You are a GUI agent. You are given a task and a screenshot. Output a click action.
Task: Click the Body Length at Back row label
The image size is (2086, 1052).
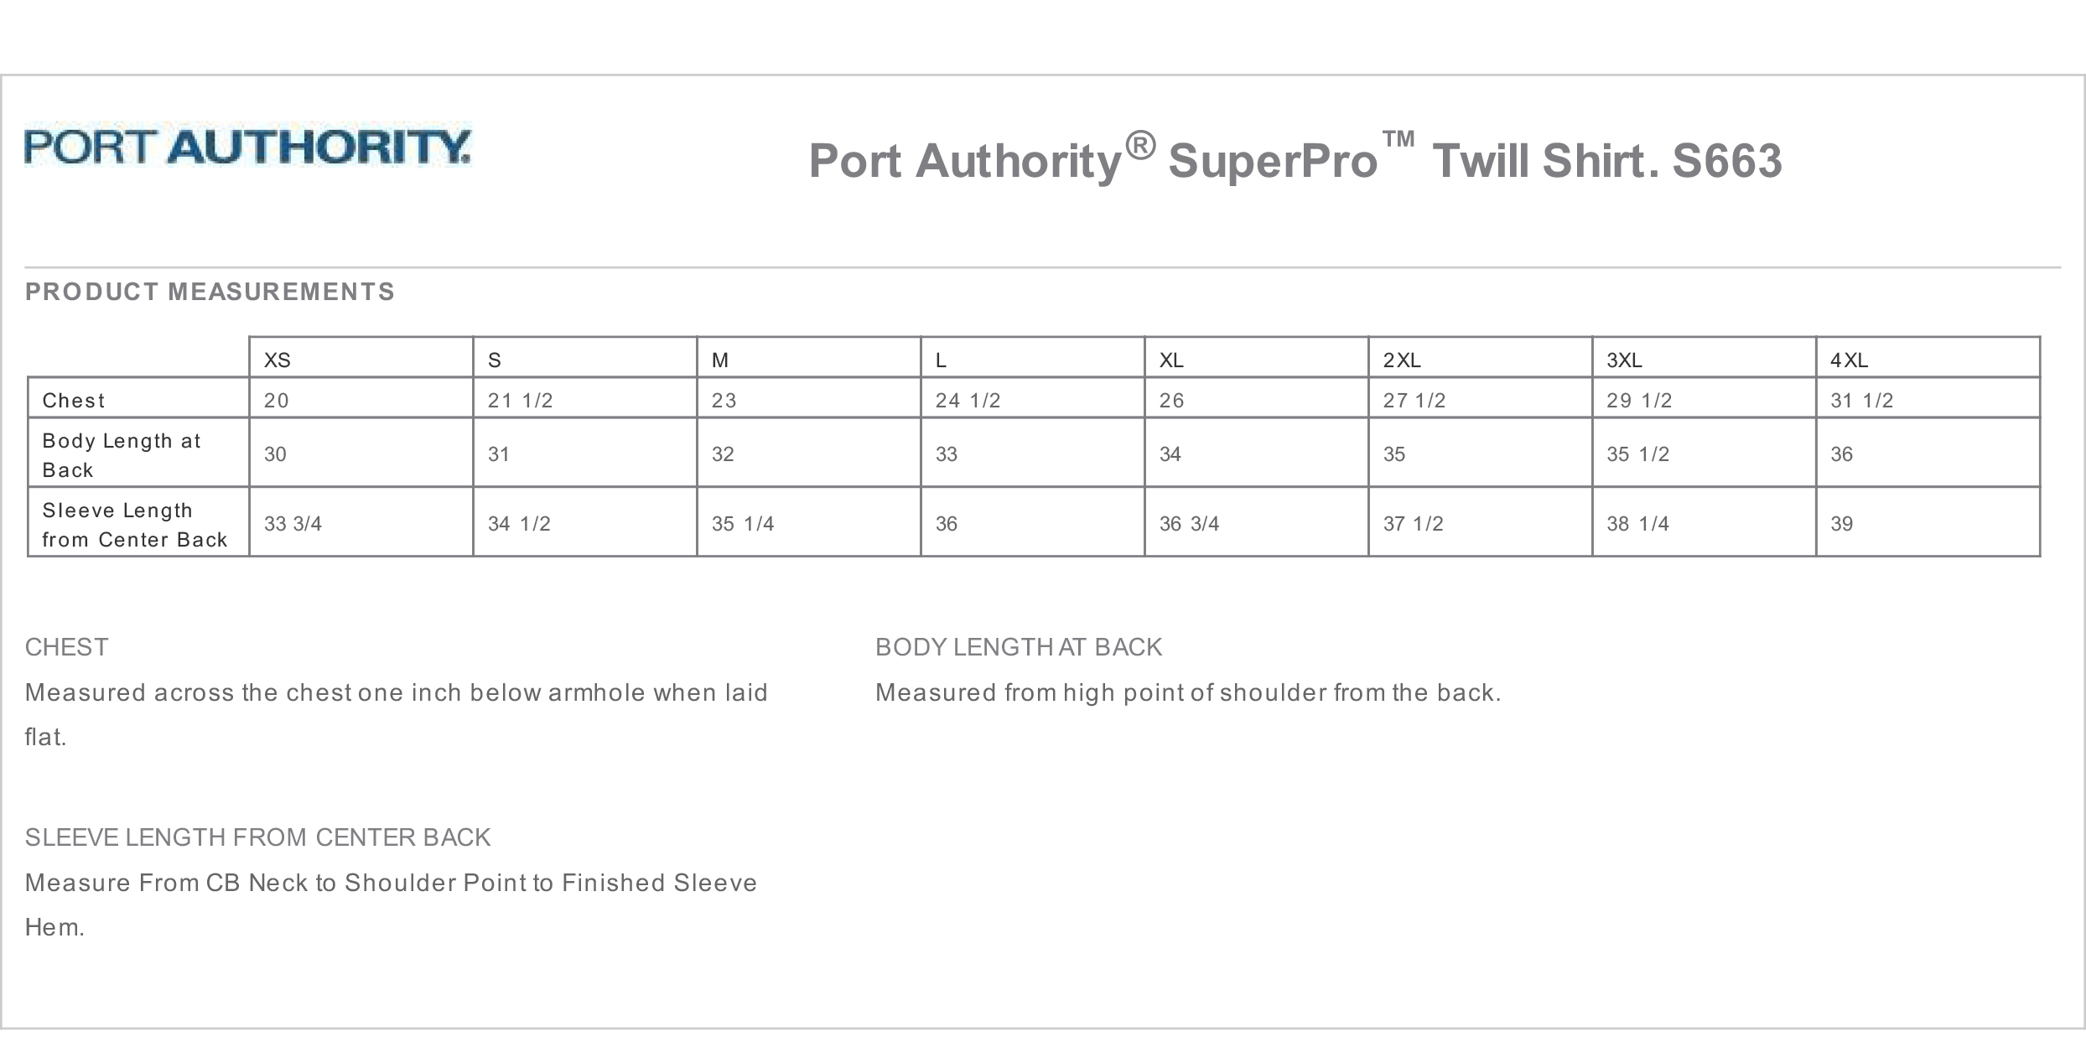122,455
